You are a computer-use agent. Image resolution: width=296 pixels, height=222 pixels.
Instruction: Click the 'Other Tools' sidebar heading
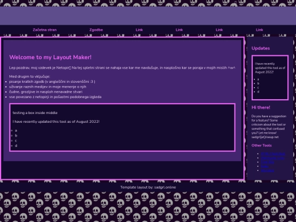click(261, 145)
